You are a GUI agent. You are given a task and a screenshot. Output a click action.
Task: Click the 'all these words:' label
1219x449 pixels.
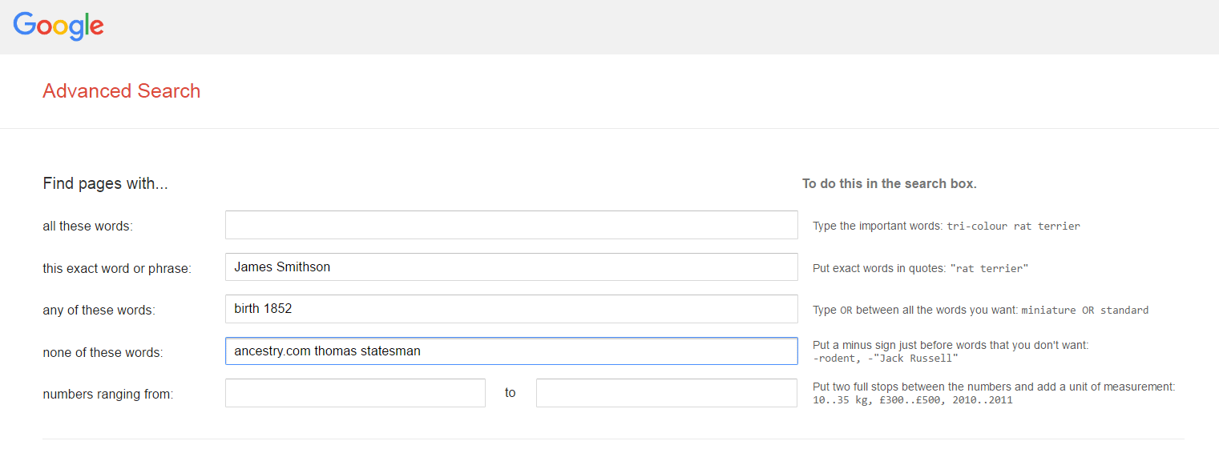[x=87, y=227]
